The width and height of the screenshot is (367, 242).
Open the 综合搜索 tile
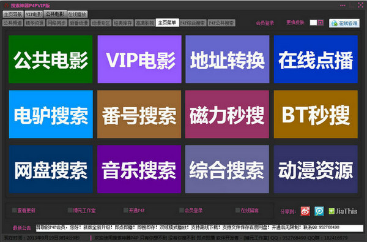227,169
